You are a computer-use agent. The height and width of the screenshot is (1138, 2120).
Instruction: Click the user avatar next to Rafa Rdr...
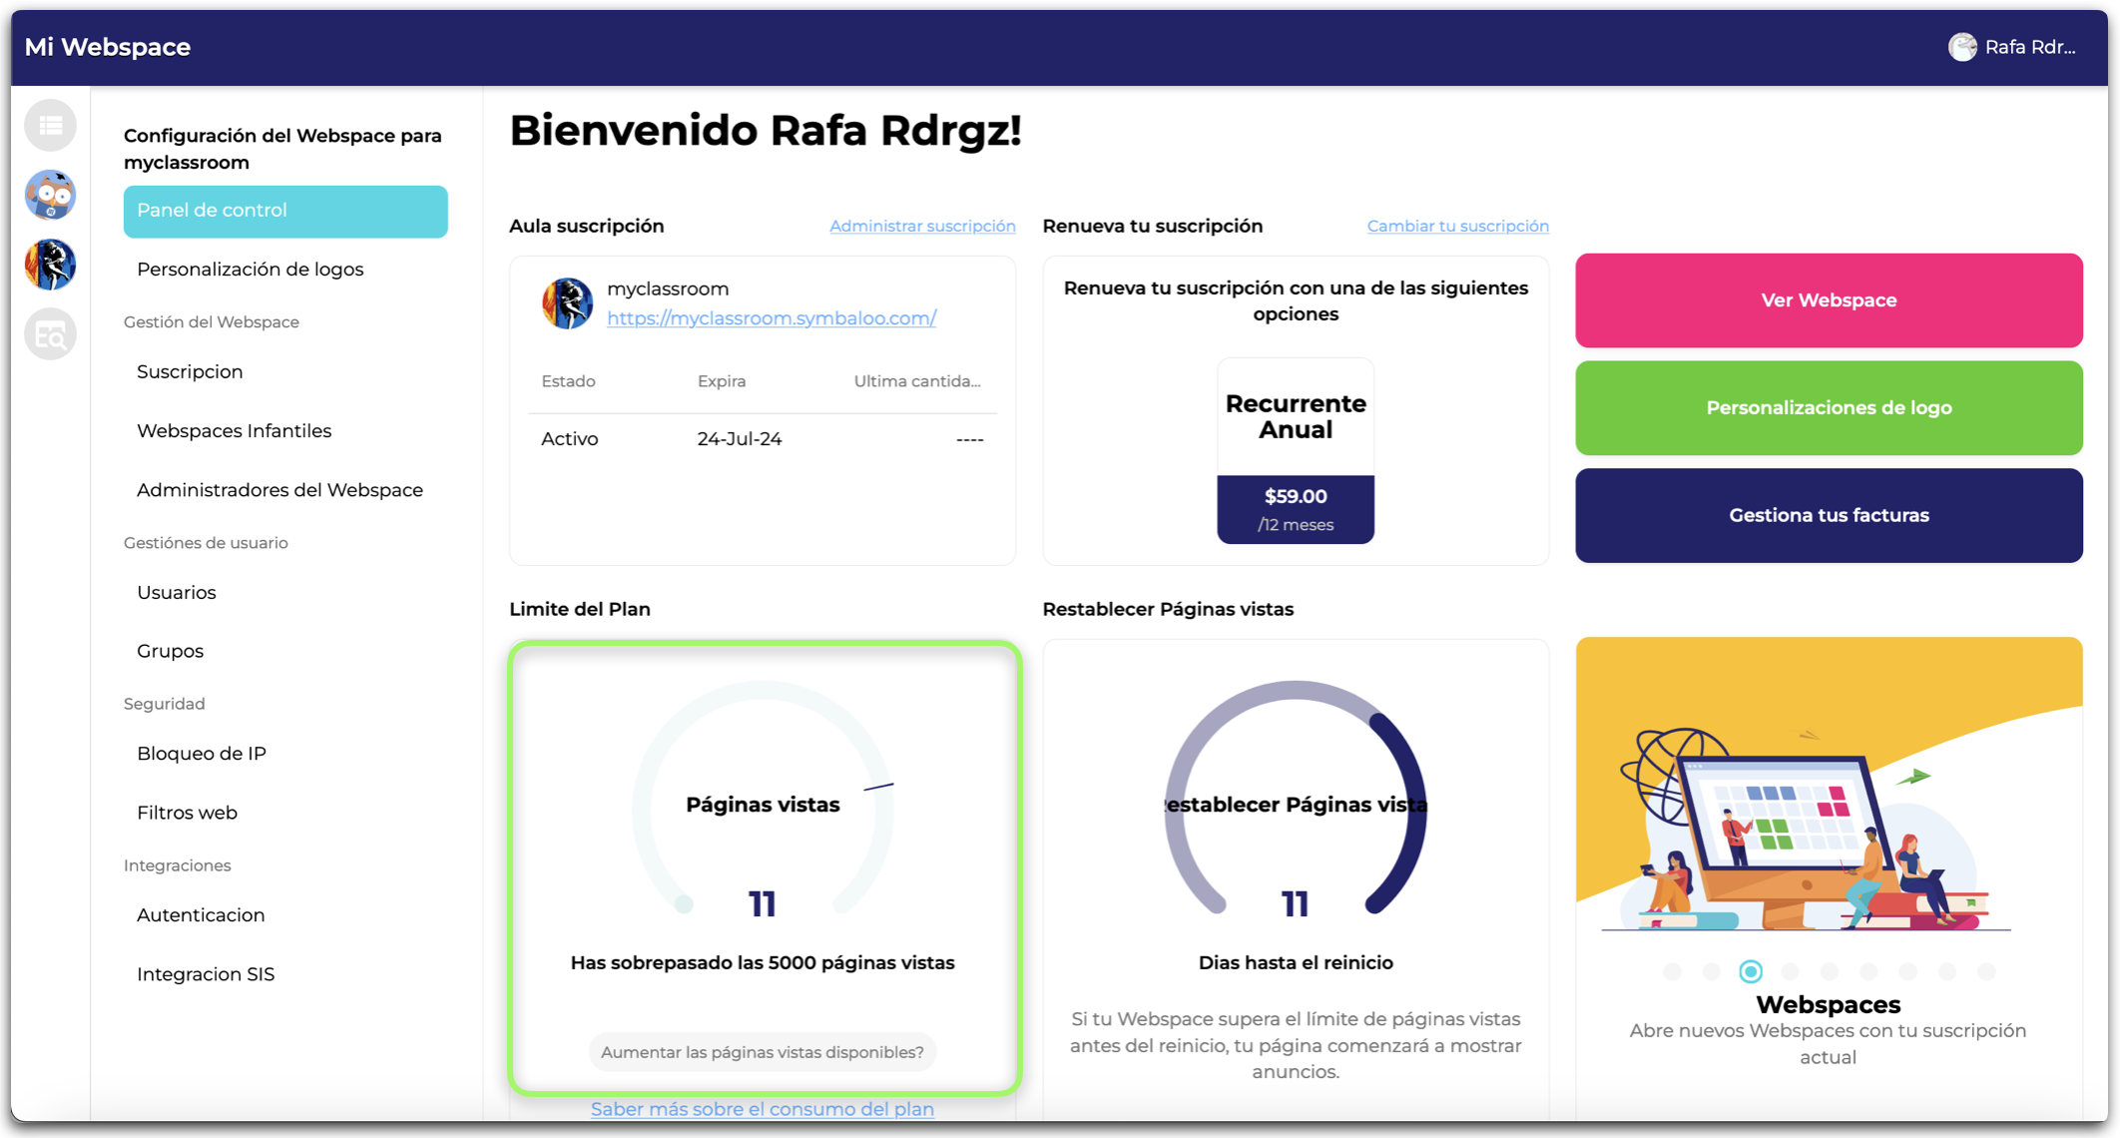pyautogui.click(x=1962, y=47)
